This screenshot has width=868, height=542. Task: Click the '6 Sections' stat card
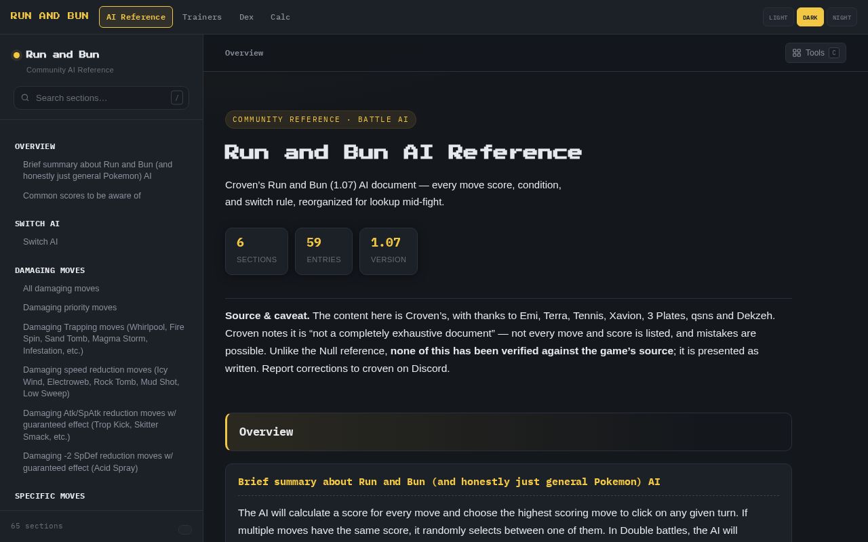click(256, 251)
